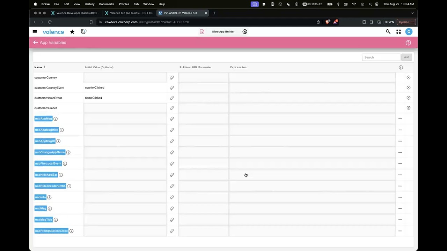Show info for nabMsg variable

click(x=50, y=208)
